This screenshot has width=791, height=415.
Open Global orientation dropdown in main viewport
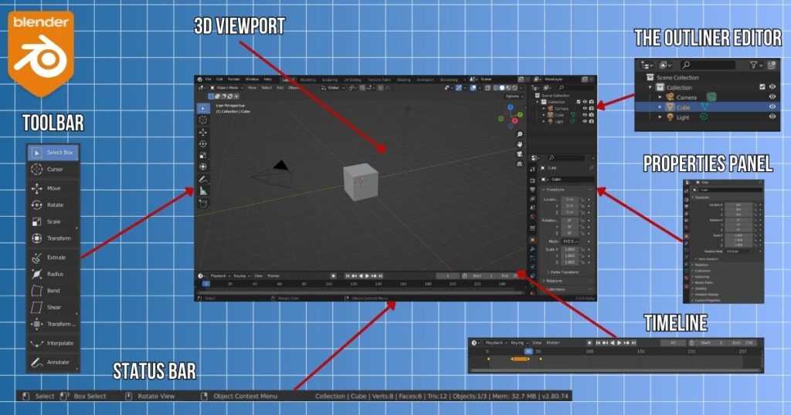[x=334, y=88]
